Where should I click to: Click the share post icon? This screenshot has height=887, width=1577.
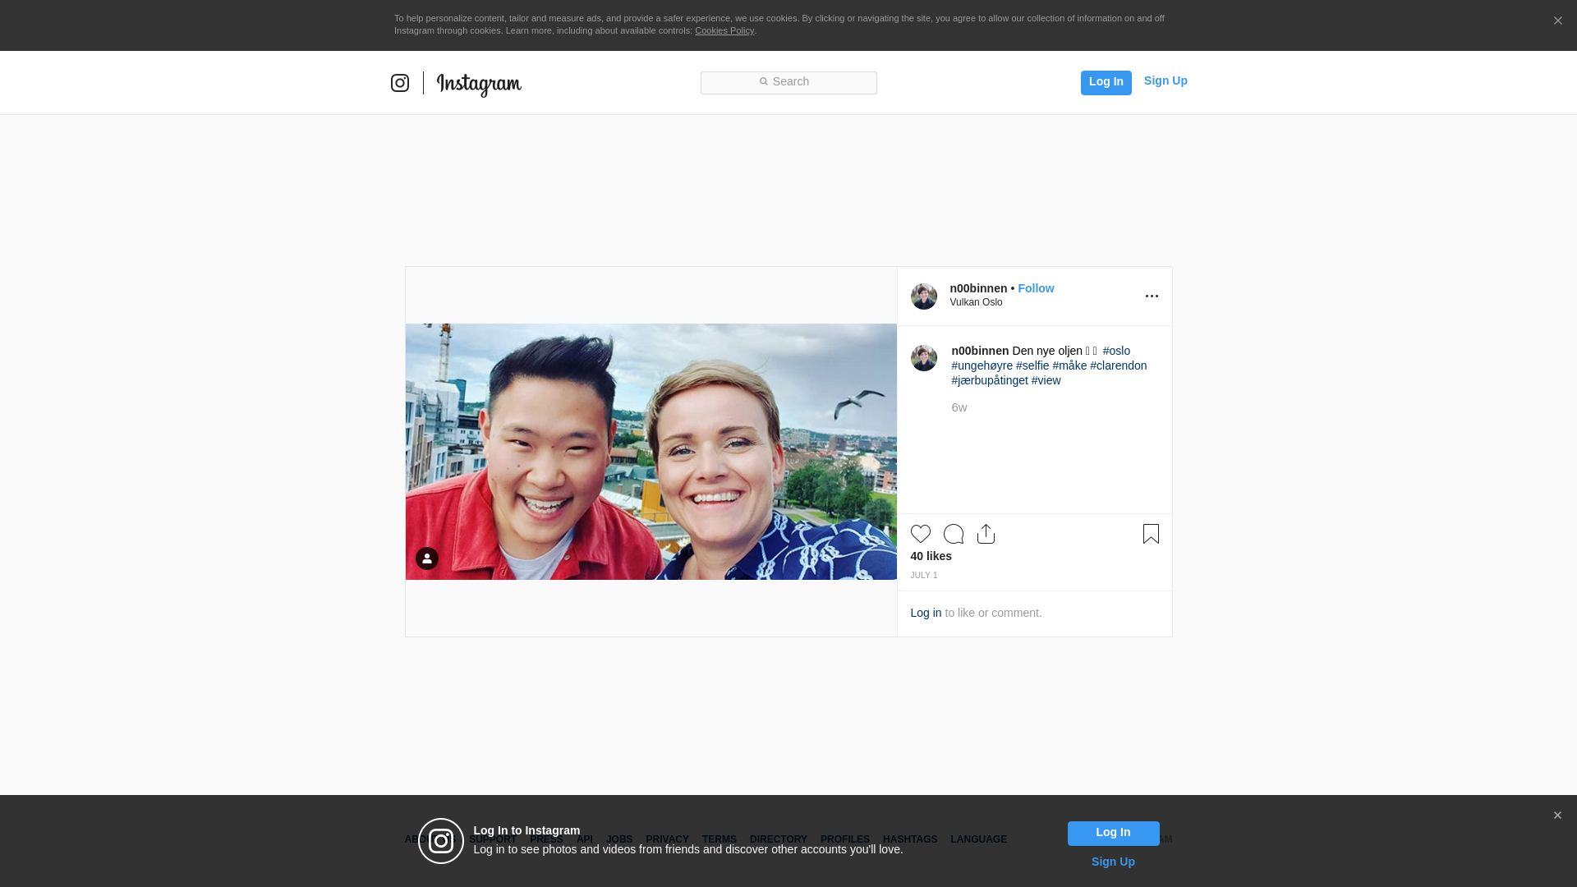point(986,534)
